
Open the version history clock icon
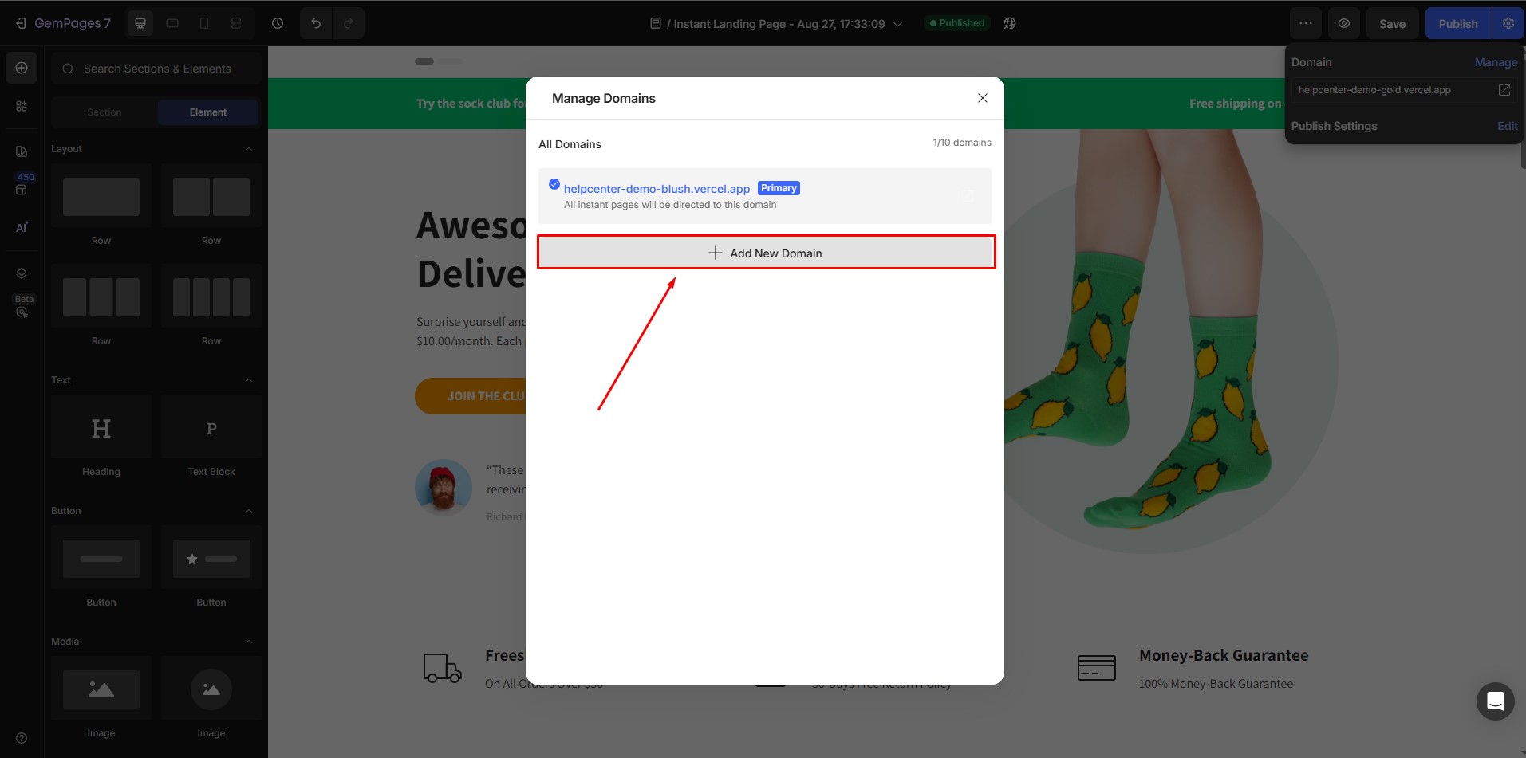(278, 23)
